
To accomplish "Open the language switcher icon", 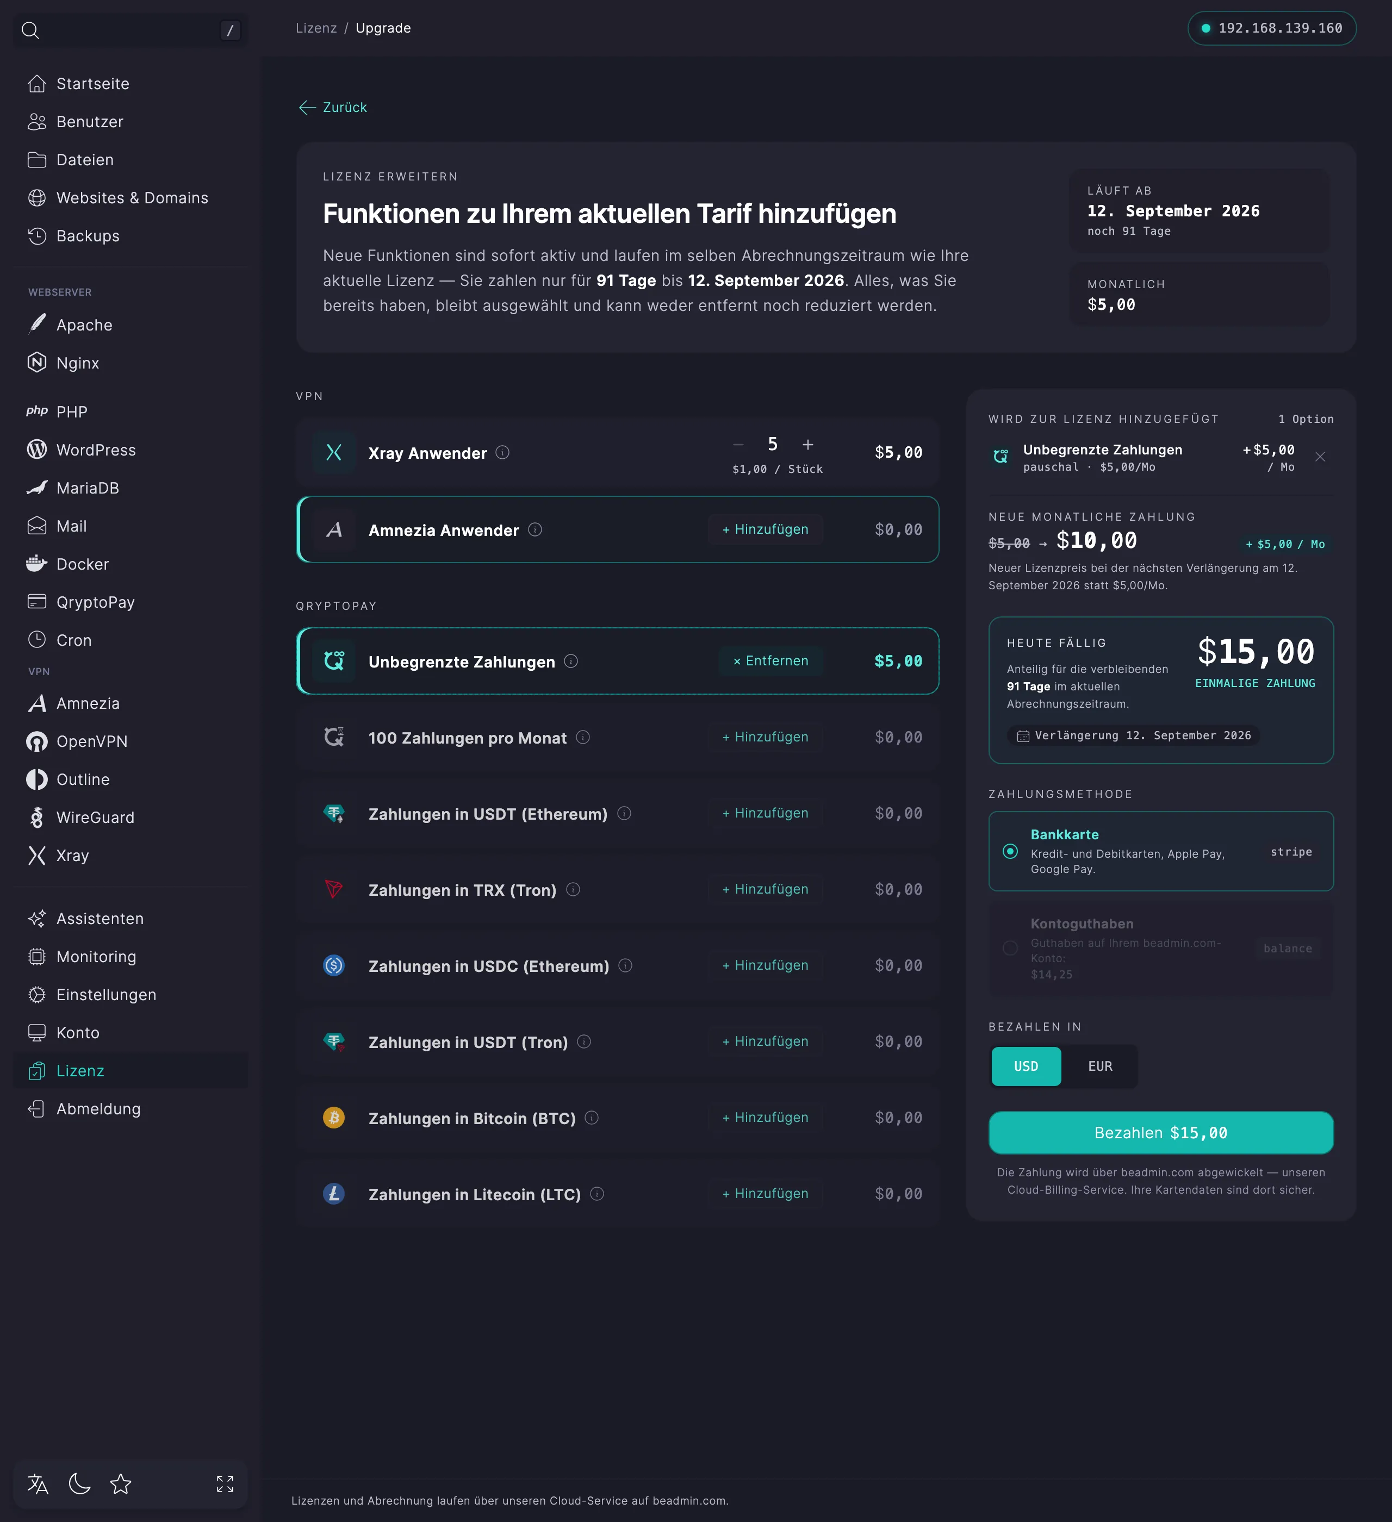I will (38, 1484).
